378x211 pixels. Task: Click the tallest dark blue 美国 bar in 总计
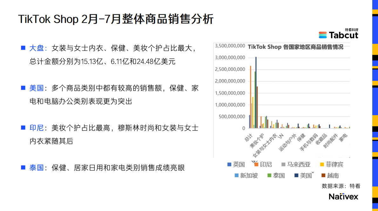pyautogui.click(x=256, y=93)
